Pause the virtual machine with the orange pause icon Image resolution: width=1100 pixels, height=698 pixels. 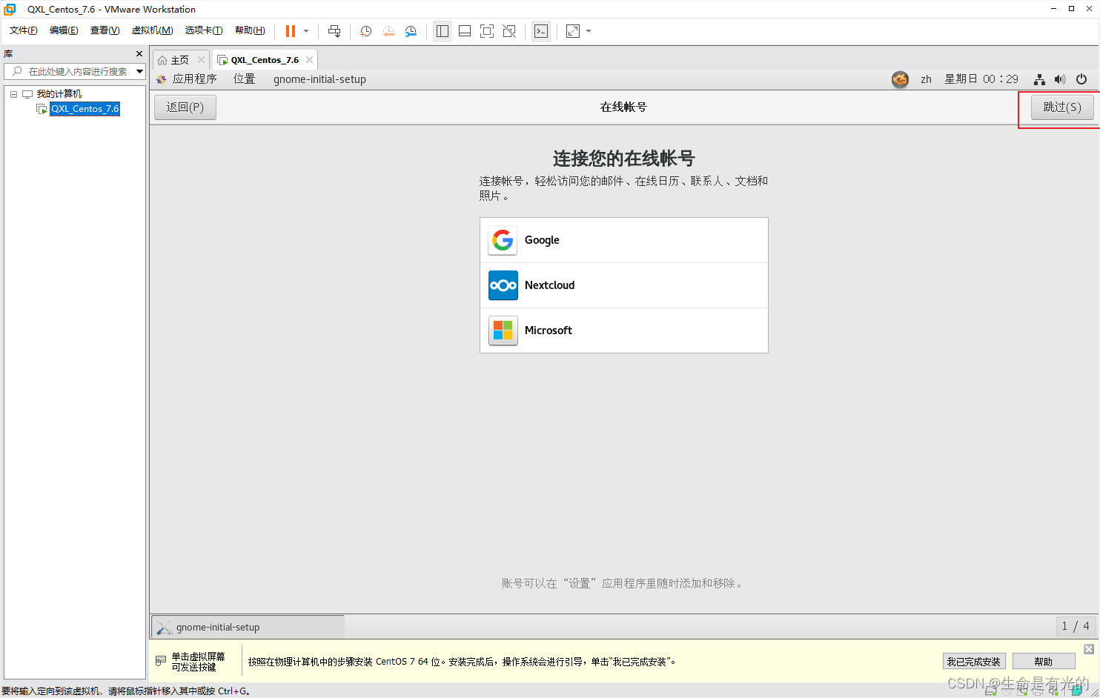tap(291, 31)
